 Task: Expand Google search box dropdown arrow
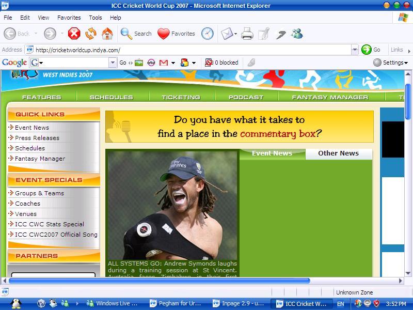click(x=113, y=63)
